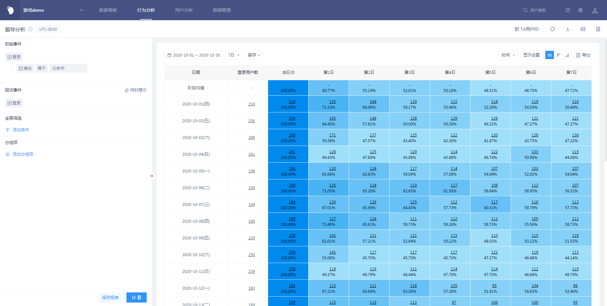Open the help docs book icon
This screenshot has width=607, height=306.
click(568, 10)
